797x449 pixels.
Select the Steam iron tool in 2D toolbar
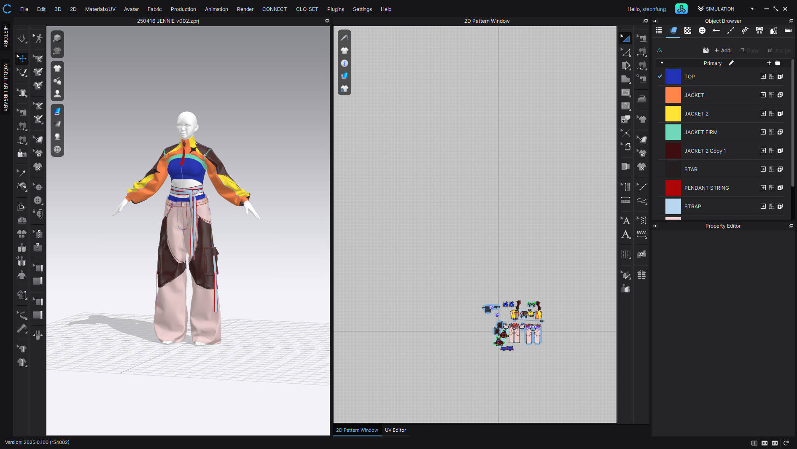[641, 99]
